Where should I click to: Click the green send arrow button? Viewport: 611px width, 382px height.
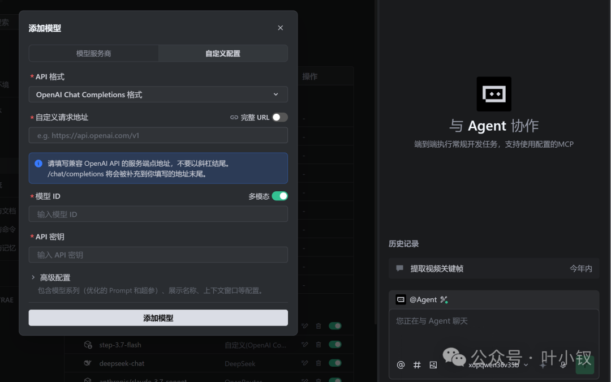(x=584, y=365)
